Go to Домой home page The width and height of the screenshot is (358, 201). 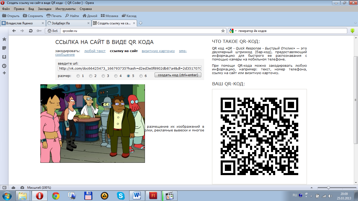(90, 16)
